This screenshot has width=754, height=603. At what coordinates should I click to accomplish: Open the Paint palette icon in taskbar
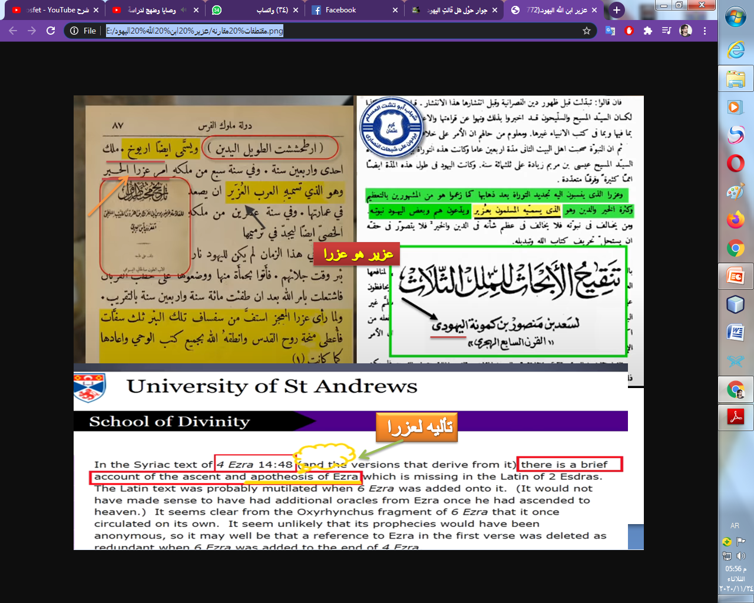(736, 191)
